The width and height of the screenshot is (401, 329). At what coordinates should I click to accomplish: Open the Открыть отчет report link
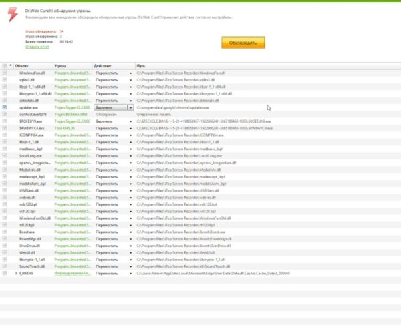[37, 47]
